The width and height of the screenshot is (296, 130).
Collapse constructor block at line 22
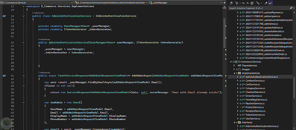pos(24,42)
